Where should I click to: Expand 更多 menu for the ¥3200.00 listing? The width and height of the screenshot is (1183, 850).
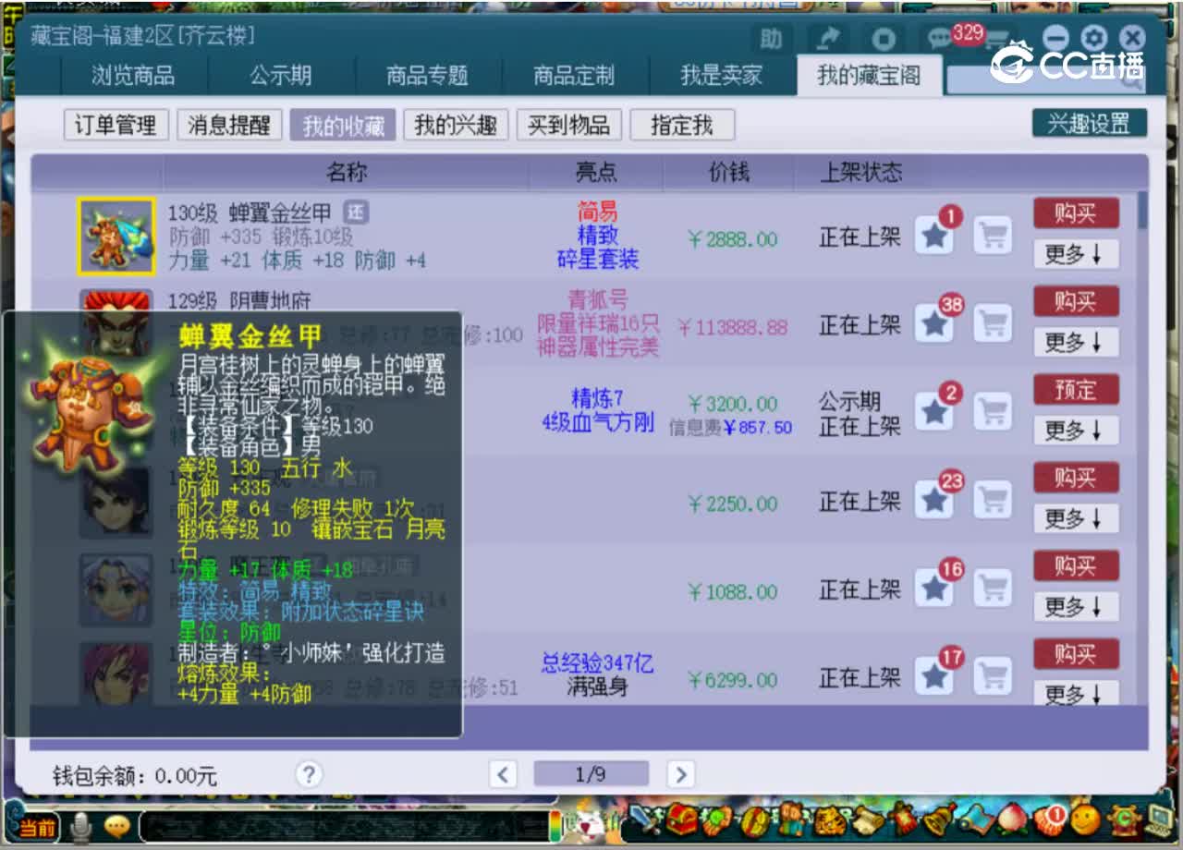click(x=1076, y=430)
